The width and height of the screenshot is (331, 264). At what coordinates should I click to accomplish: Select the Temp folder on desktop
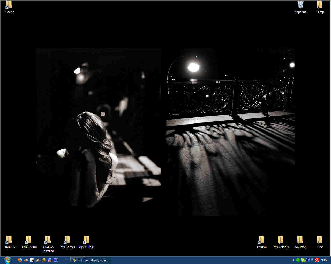(x=320, y=7)
